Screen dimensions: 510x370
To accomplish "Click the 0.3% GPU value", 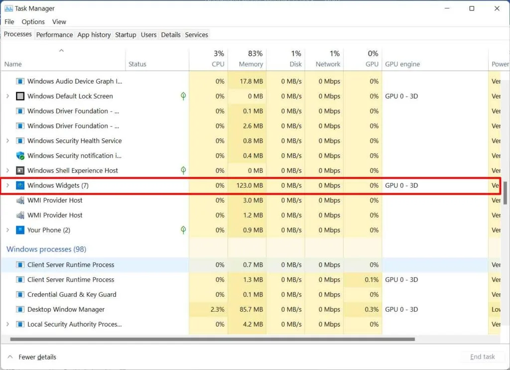I will coord(372,310).
